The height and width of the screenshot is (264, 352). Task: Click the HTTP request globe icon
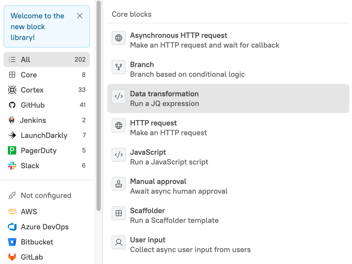pyautogui.click(x=119, y=126)
